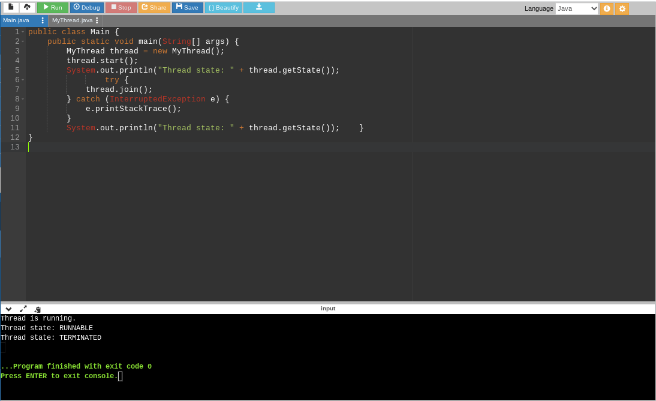Click the download code icon button
The image size is (656, 401).
coord(259,7)
